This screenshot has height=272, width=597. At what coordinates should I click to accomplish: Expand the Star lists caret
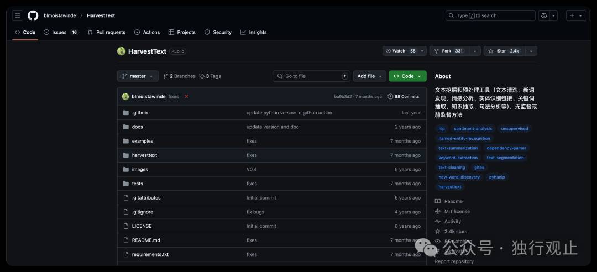click(531, 51)
